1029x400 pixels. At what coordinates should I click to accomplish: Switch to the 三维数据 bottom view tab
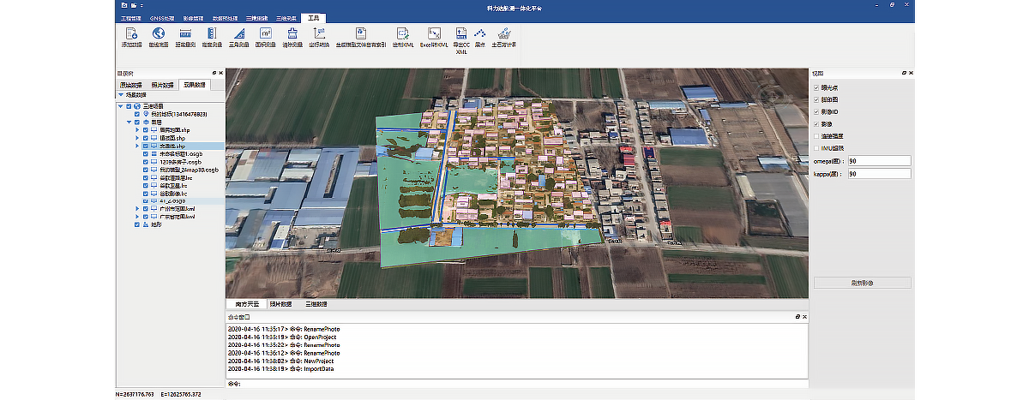(x=315, y=304)
